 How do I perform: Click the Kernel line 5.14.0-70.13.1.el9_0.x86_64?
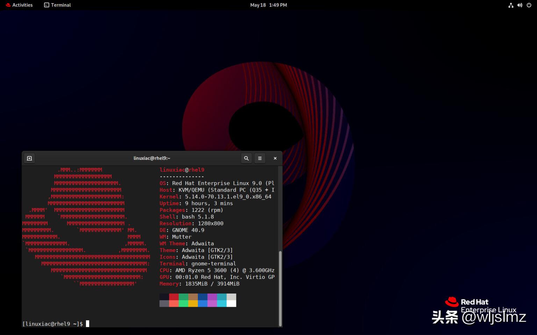215,196
